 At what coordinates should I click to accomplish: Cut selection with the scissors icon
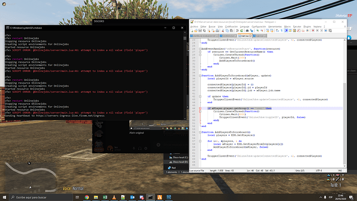[222, 31]
